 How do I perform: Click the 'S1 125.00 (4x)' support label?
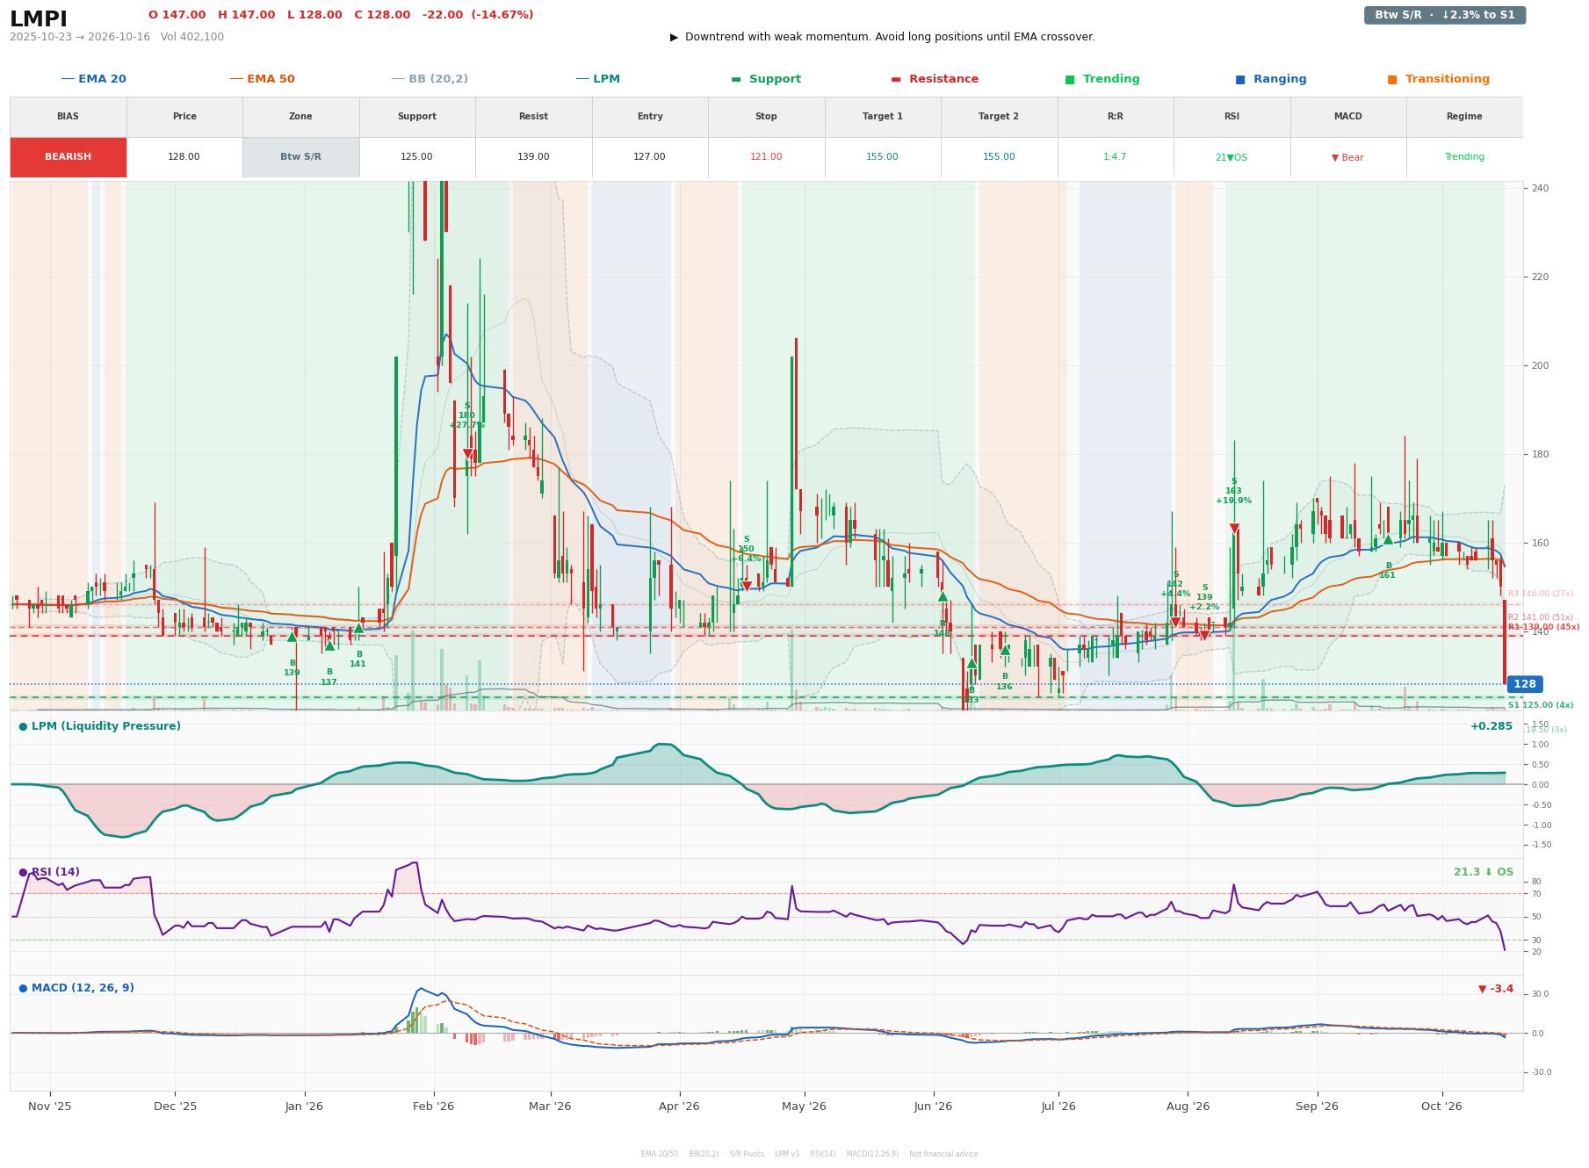1541,705
